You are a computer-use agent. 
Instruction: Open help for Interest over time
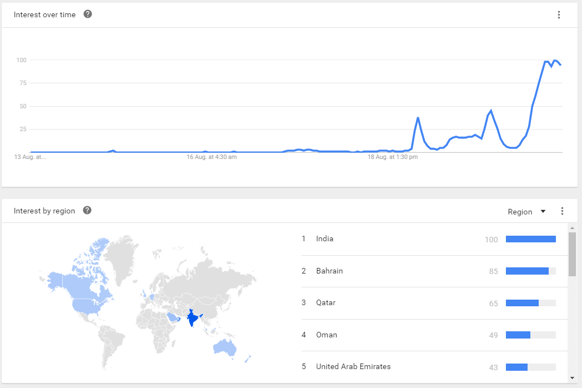88,14
